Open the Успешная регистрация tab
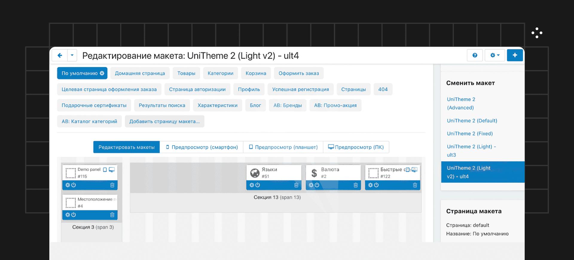 coord(300,89)
